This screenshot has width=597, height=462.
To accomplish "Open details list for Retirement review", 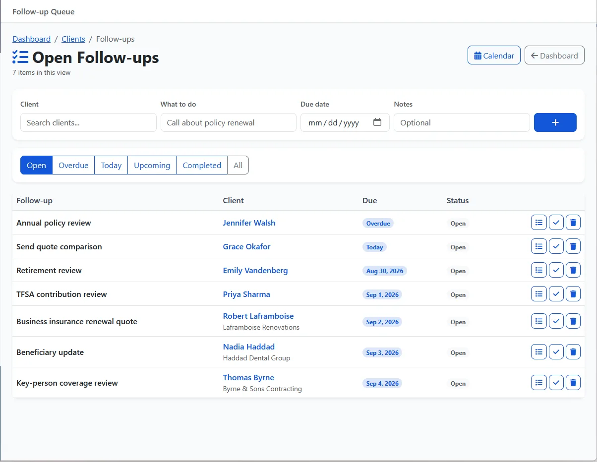I will [x=539, y=270].
